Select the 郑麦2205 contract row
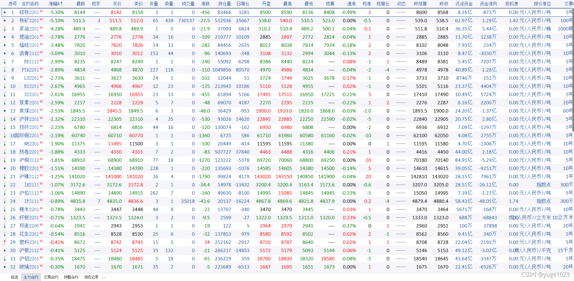 [x=287, y=226]
